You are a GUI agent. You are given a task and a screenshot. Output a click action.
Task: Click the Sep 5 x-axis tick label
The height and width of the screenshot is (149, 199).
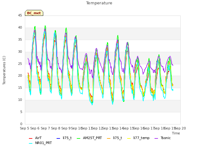pyautogui.click(x=25, y=128)
